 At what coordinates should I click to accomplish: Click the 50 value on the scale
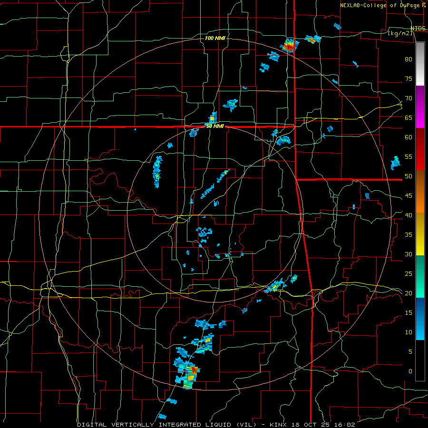click(x=409, y=176)
